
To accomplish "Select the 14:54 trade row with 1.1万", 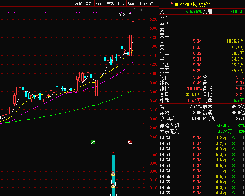I will click(x=202, y=171).
